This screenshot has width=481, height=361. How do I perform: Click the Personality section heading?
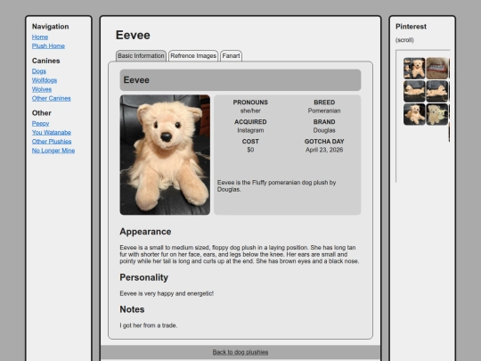[144, 277]
